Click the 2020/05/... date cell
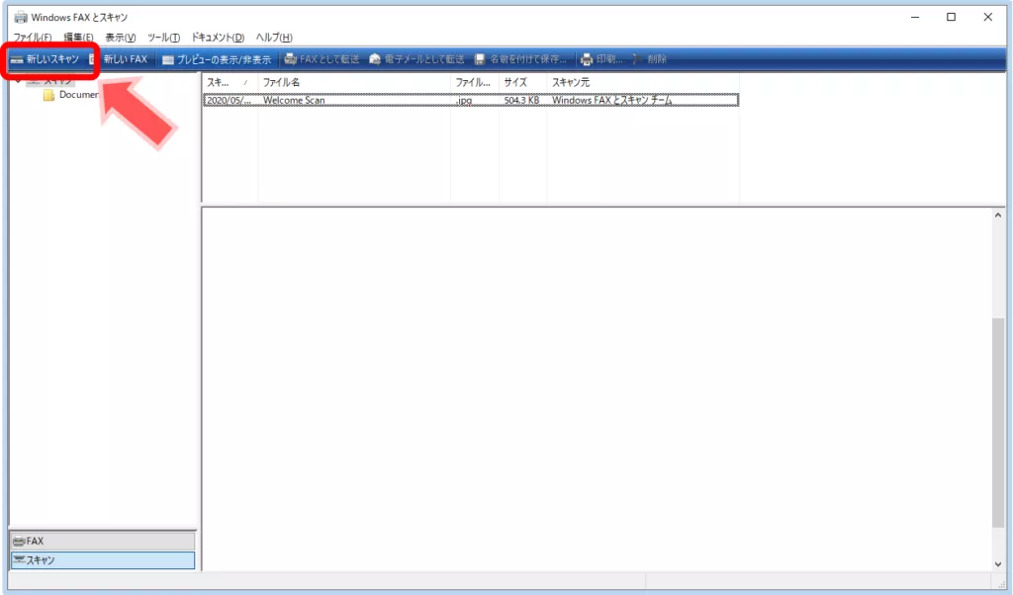Screen dimensions: 1013x595 [229, 100]
